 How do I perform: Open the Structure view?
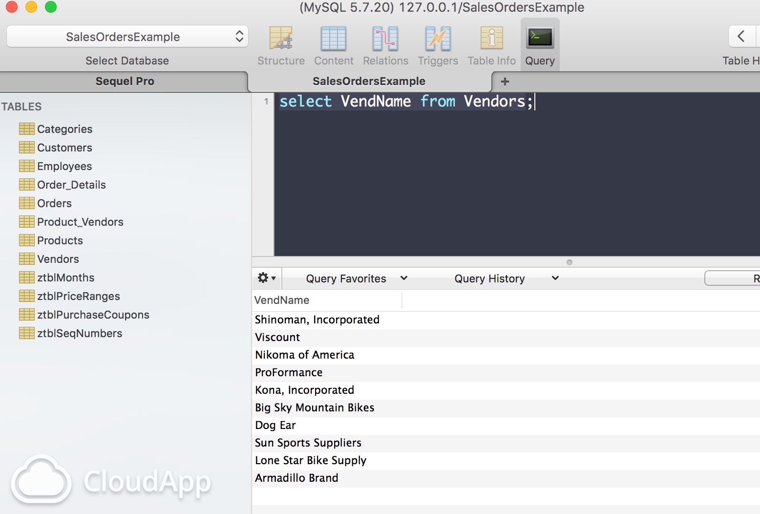pos(281,46)
